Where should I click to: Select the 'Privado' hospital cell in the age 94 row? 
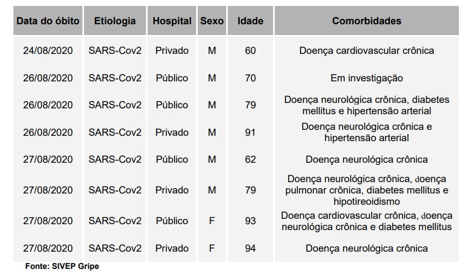(x=172, y=248)
